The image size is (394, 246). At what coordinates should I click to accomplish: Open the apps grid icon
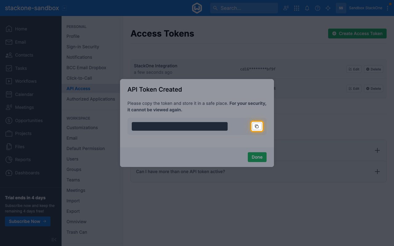pos(296,8)
